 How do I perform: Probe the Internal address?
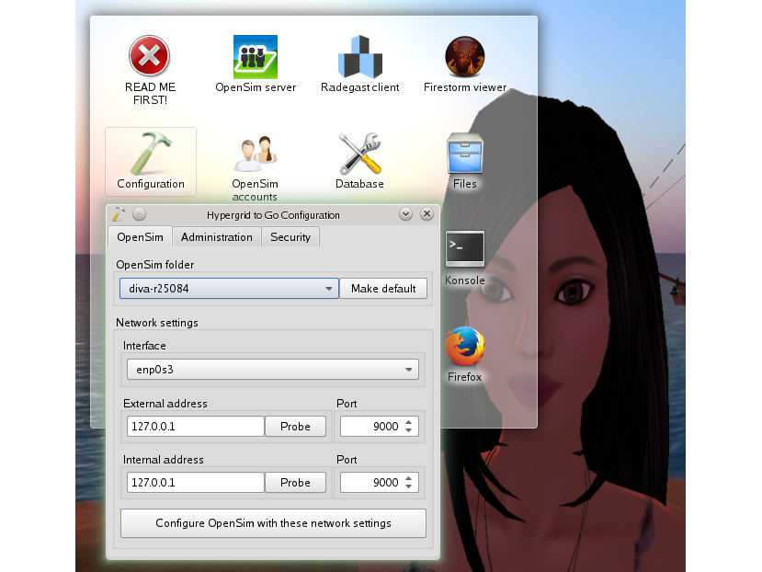(295, 483)
